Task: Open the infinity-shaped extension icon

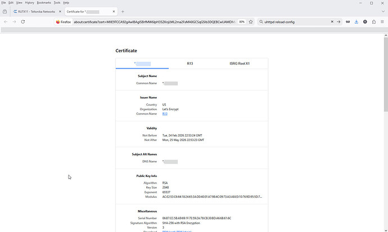Action: (348, 22)
